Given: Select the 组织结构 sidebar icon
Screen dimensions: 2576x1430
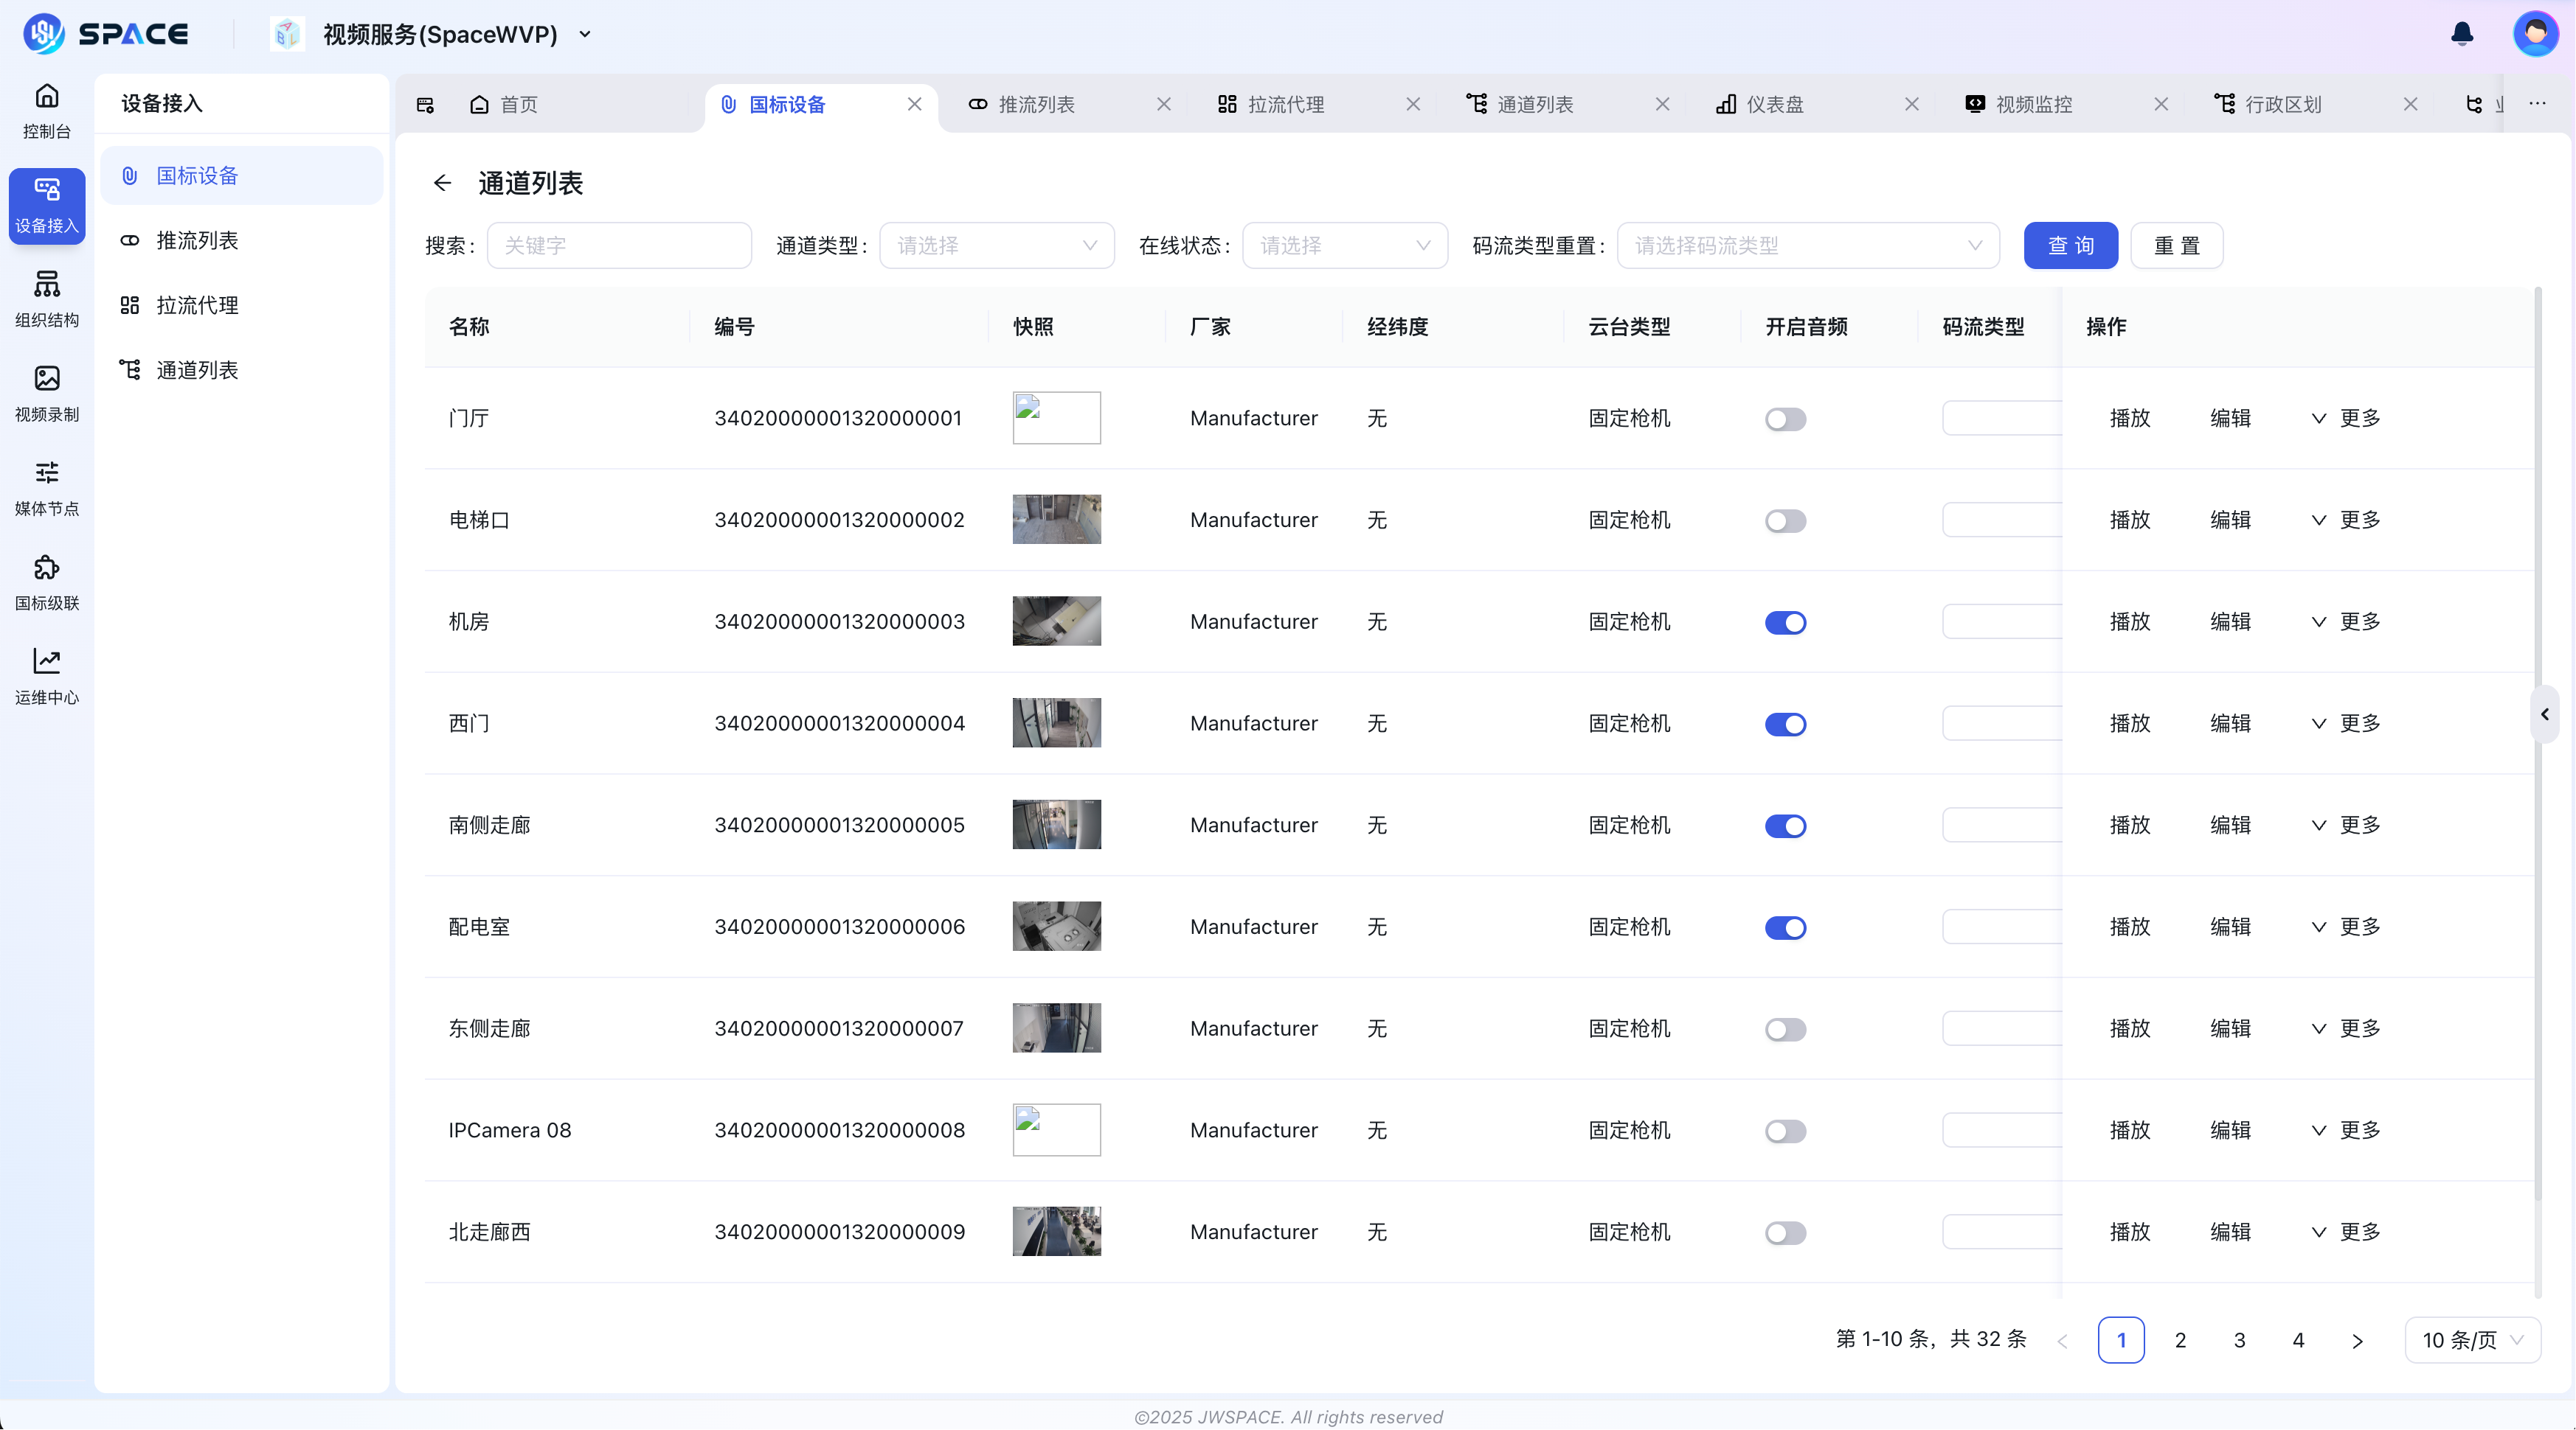Looking at the screenshot, I should pos(46,298).
